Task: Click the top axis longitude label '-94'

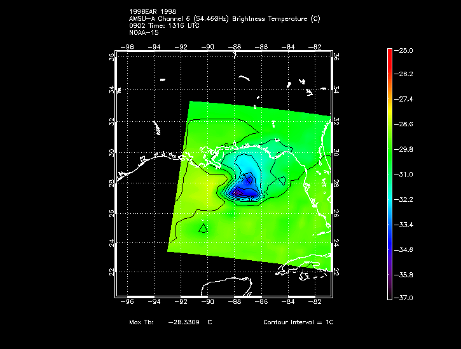Action: point(154,47)
